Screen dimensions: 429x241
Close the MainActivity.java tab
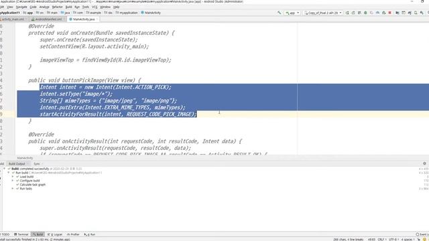97,19
